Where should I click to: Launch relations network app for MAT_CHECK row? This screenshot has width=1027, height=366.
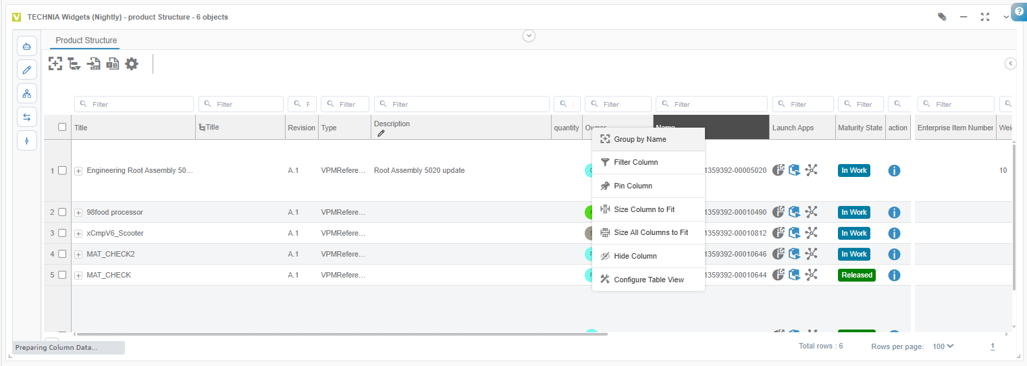pyautogui.click(x=812, y=275)
